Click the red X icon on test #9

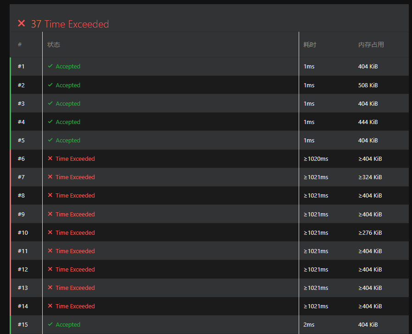click(x=50, y=214)
